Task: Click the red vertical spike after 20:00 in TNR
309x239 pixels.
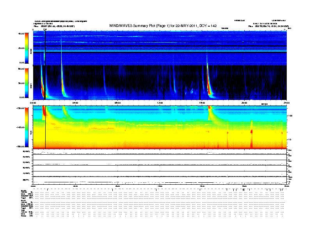Action: (252, 134)
